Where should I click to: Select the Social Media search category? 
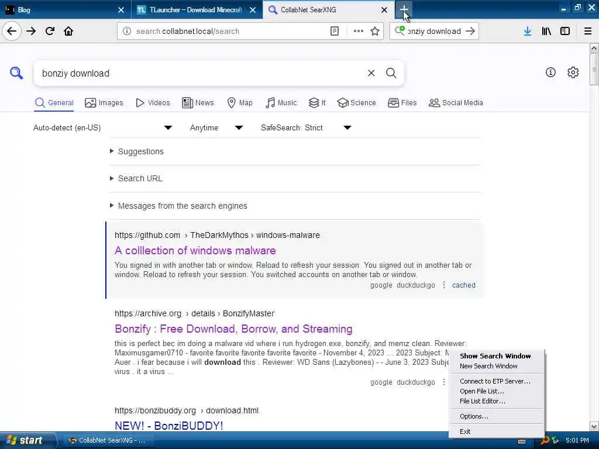(x=456, y=103)
